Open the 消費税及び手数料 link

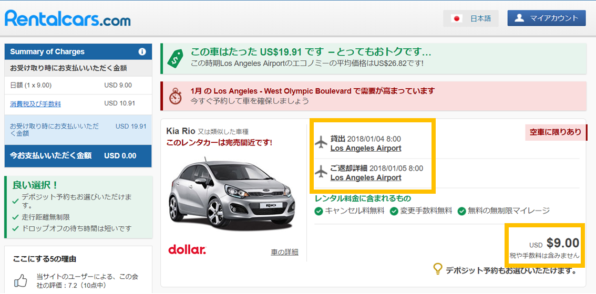point(35,103)
